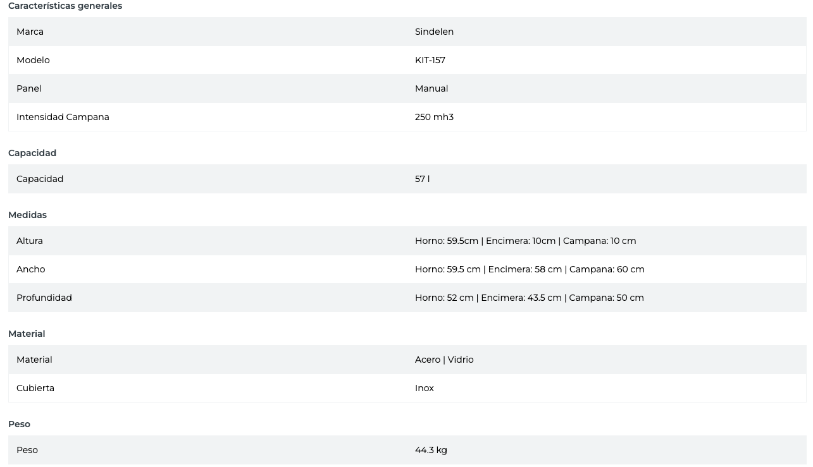
Task: Click the Medidas section heading
Action: [27, 215]
